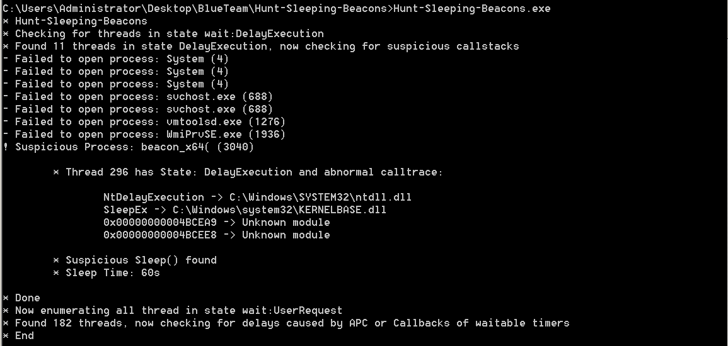This screenshot has height=346, width=728.
Task: Click the "Sleep Time: 60s" line
Action: pyautogui.click(x=112, y=272)
